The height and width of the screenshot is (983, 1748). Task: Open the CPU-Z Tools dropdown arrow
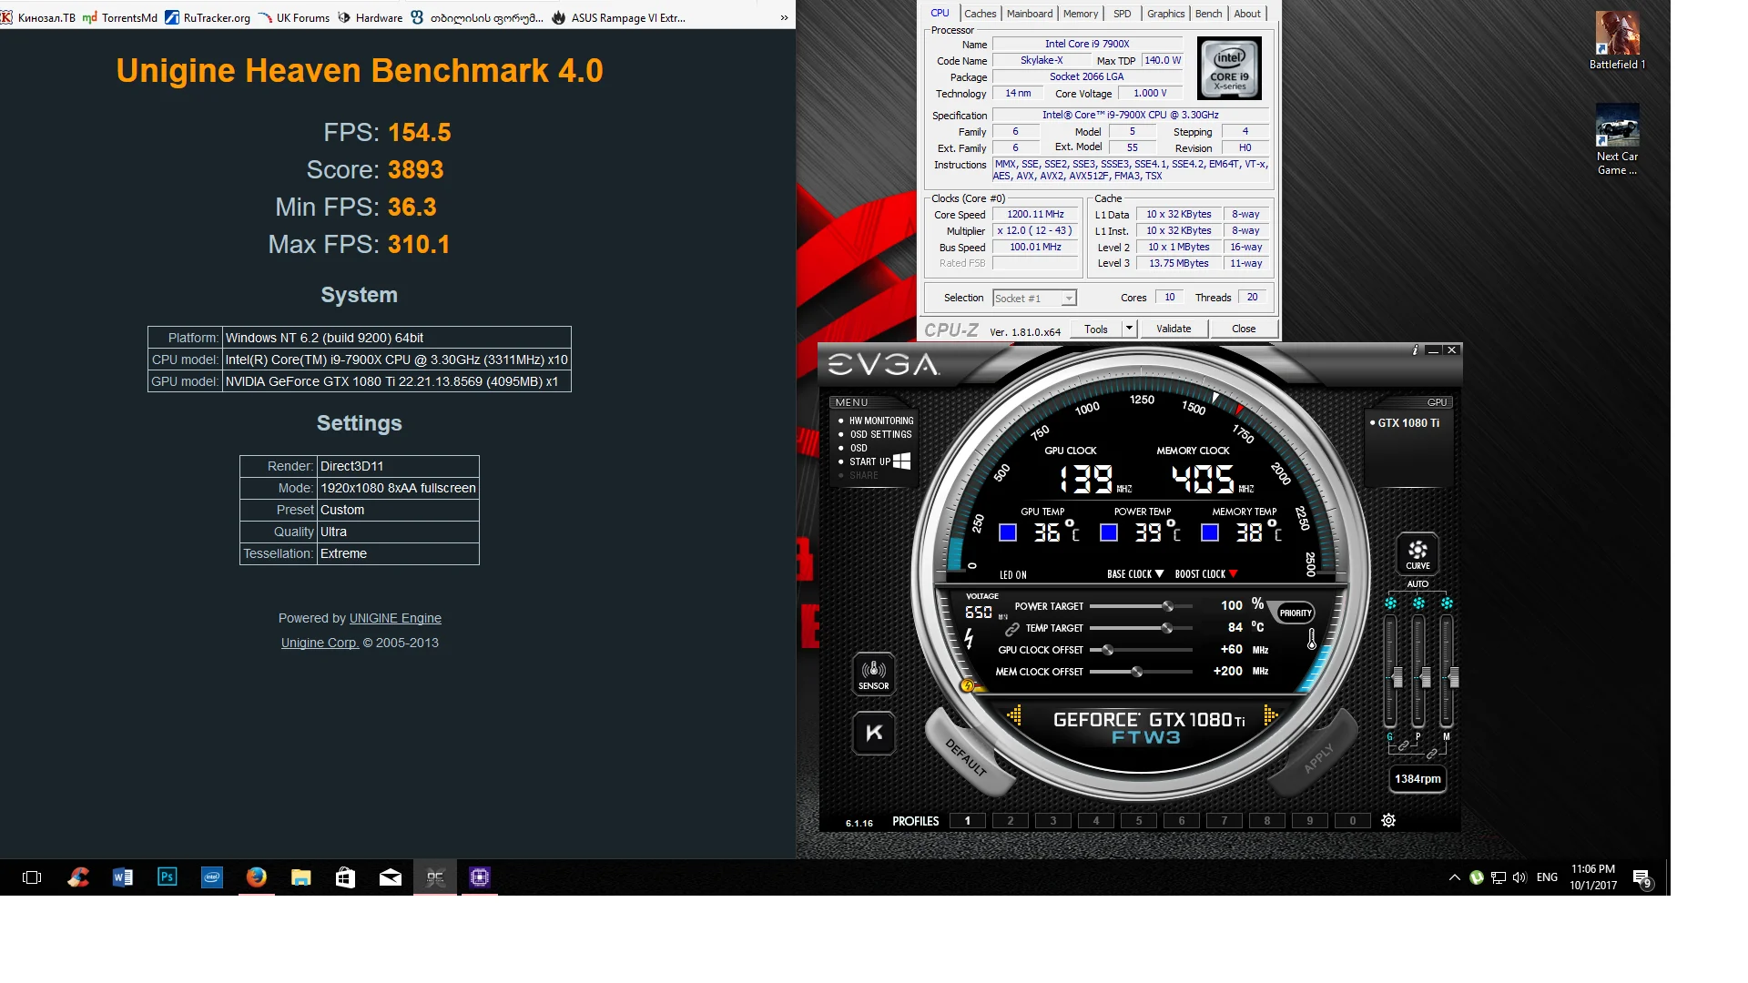[1129, 329]
